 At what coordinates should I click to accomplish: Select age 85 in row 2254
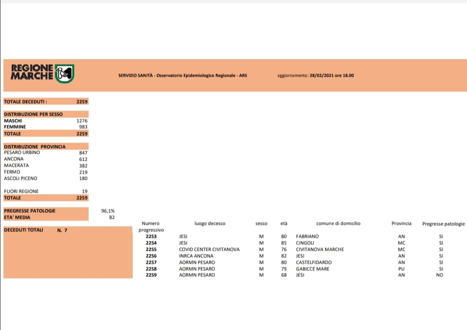point(284,243)
